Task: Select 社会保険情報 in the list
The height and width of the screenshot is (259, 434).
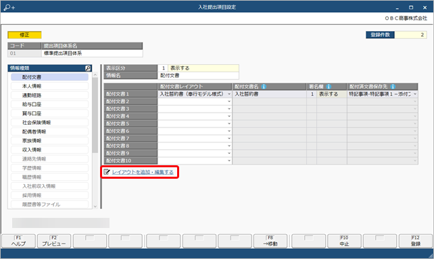Action: (x=49, y=123)
